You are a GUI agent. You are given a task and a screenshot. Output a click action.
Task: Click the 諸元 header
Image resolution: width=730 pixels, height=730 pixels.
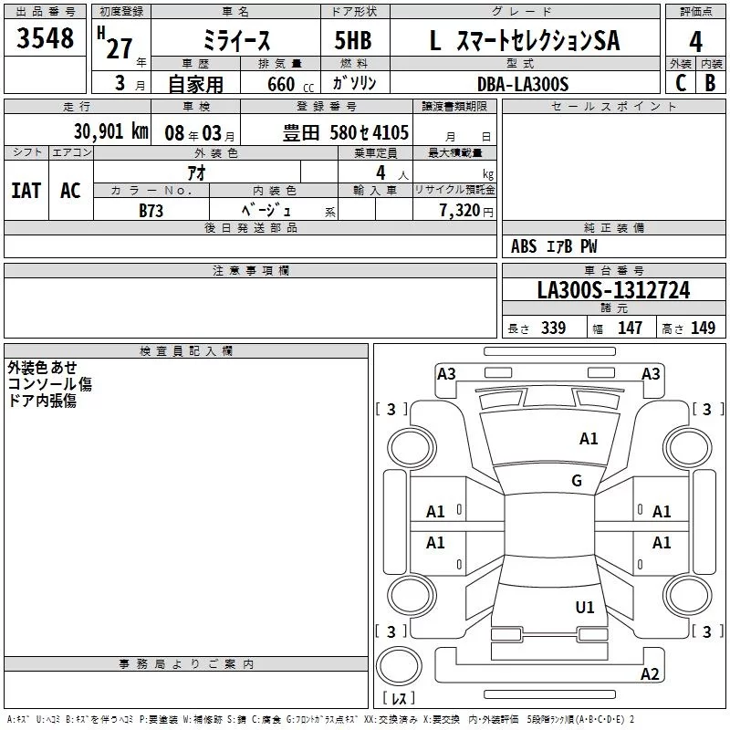coord(613,308)
